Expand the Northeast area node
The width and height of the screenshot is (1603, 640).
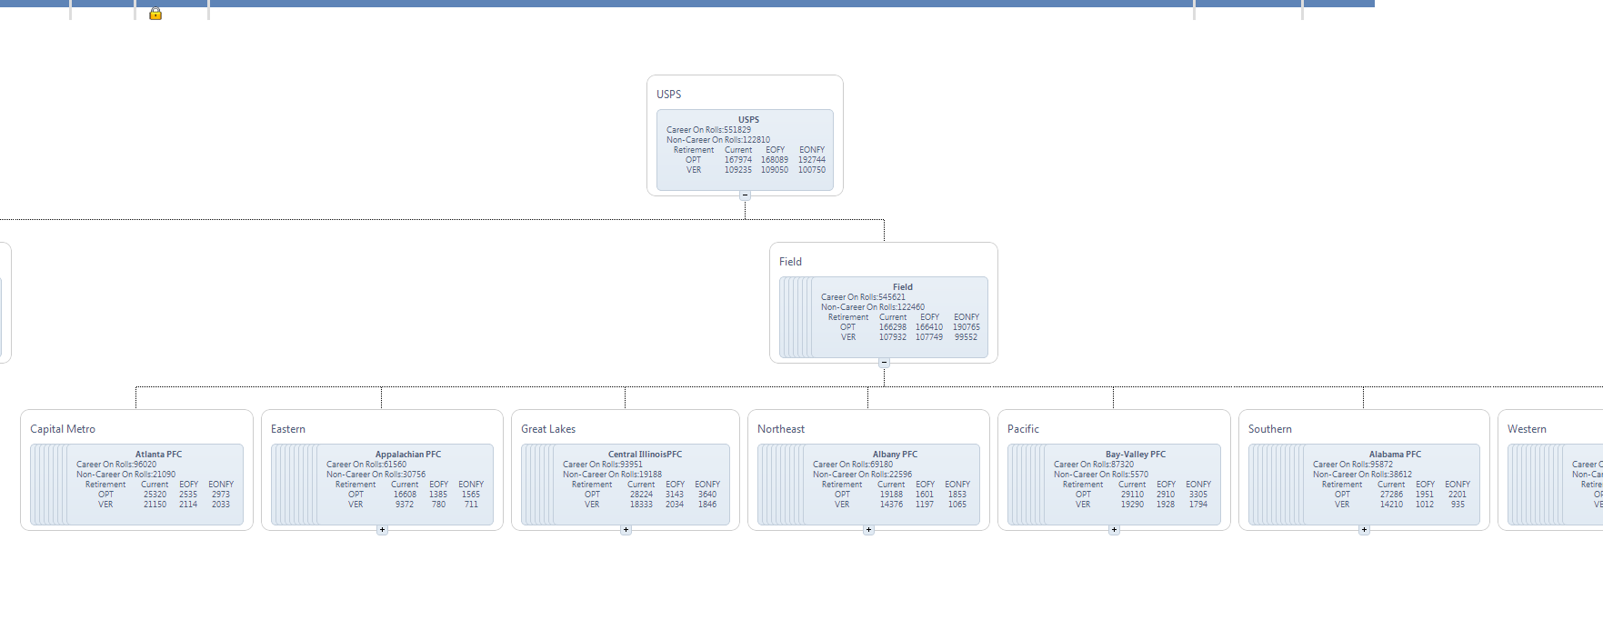(868, 529)
